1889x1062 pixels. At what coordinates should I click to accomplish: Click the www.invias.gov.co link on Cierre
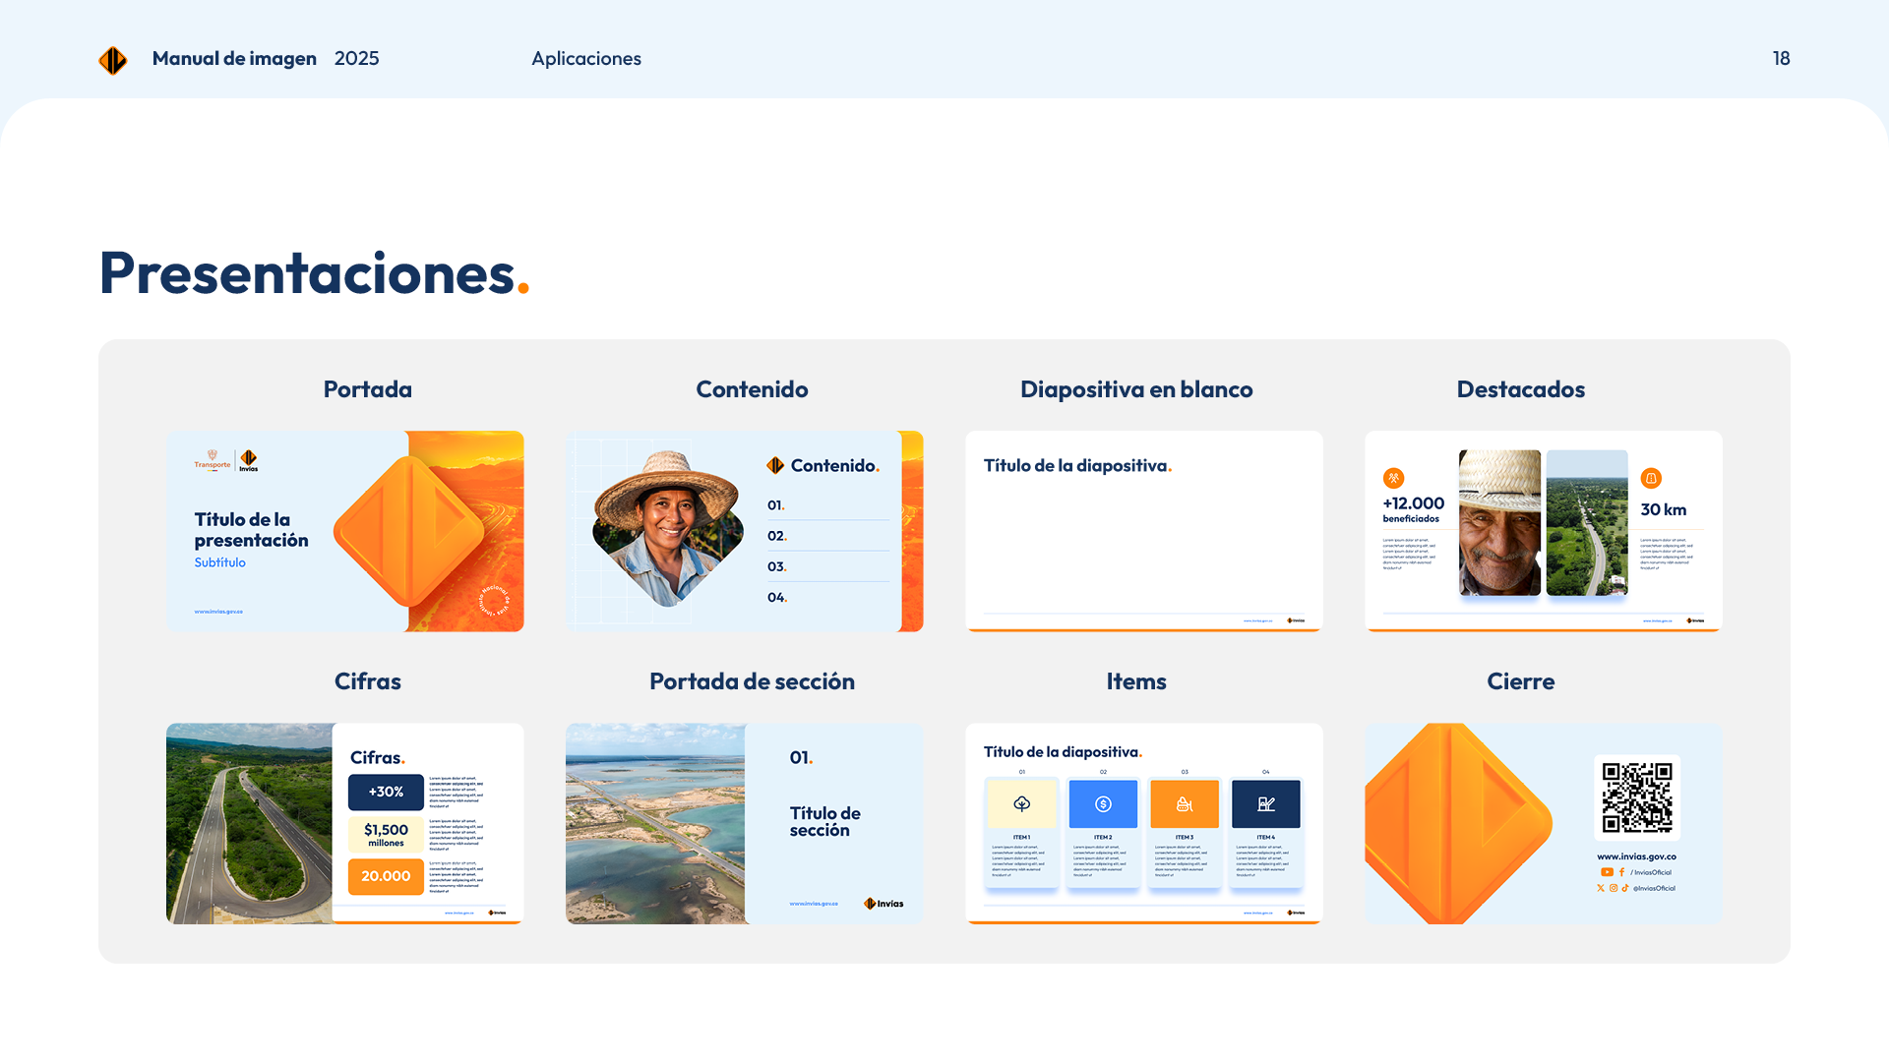pos(1636,856)
